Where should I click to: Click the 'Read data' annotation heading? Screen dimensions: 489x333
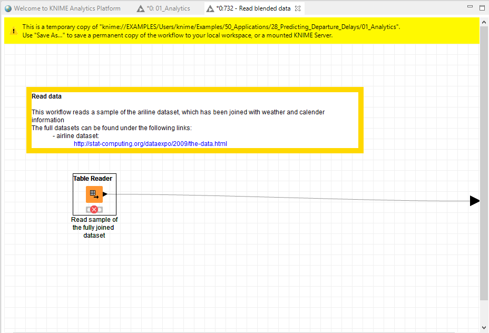pyautogui.click(x=46, y=96)
